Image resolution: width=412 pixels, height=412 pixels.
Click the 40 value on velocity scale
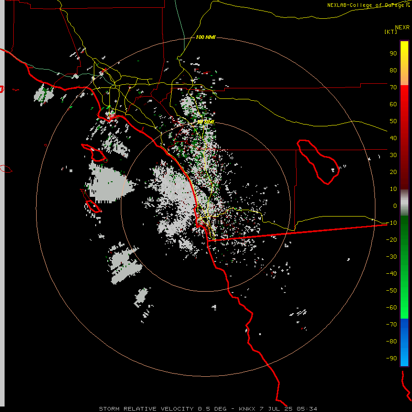pos(393,138)
